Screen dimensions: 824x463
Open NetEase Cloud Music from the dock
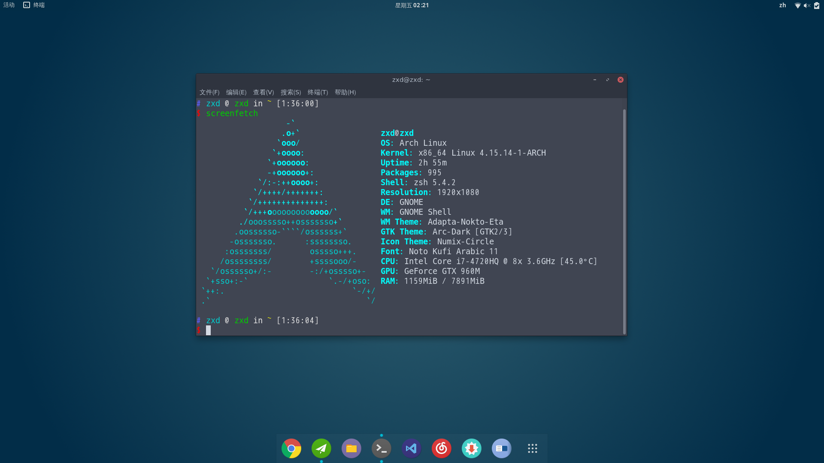pos(442,448)
